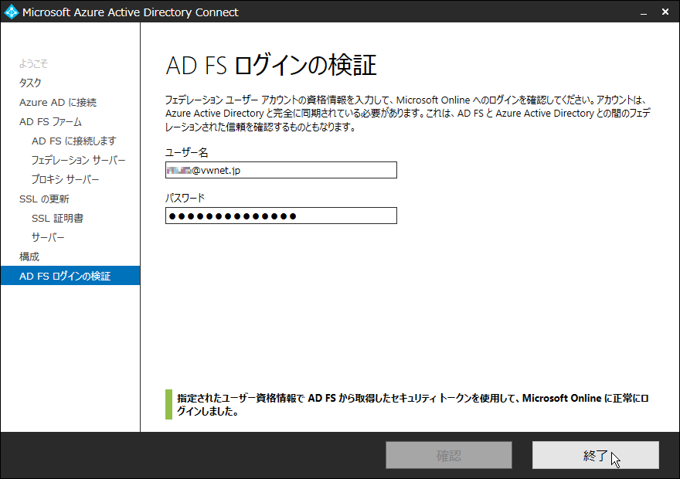Select the SSL 証明書 step
680x479 pixels.
(57, 218)
